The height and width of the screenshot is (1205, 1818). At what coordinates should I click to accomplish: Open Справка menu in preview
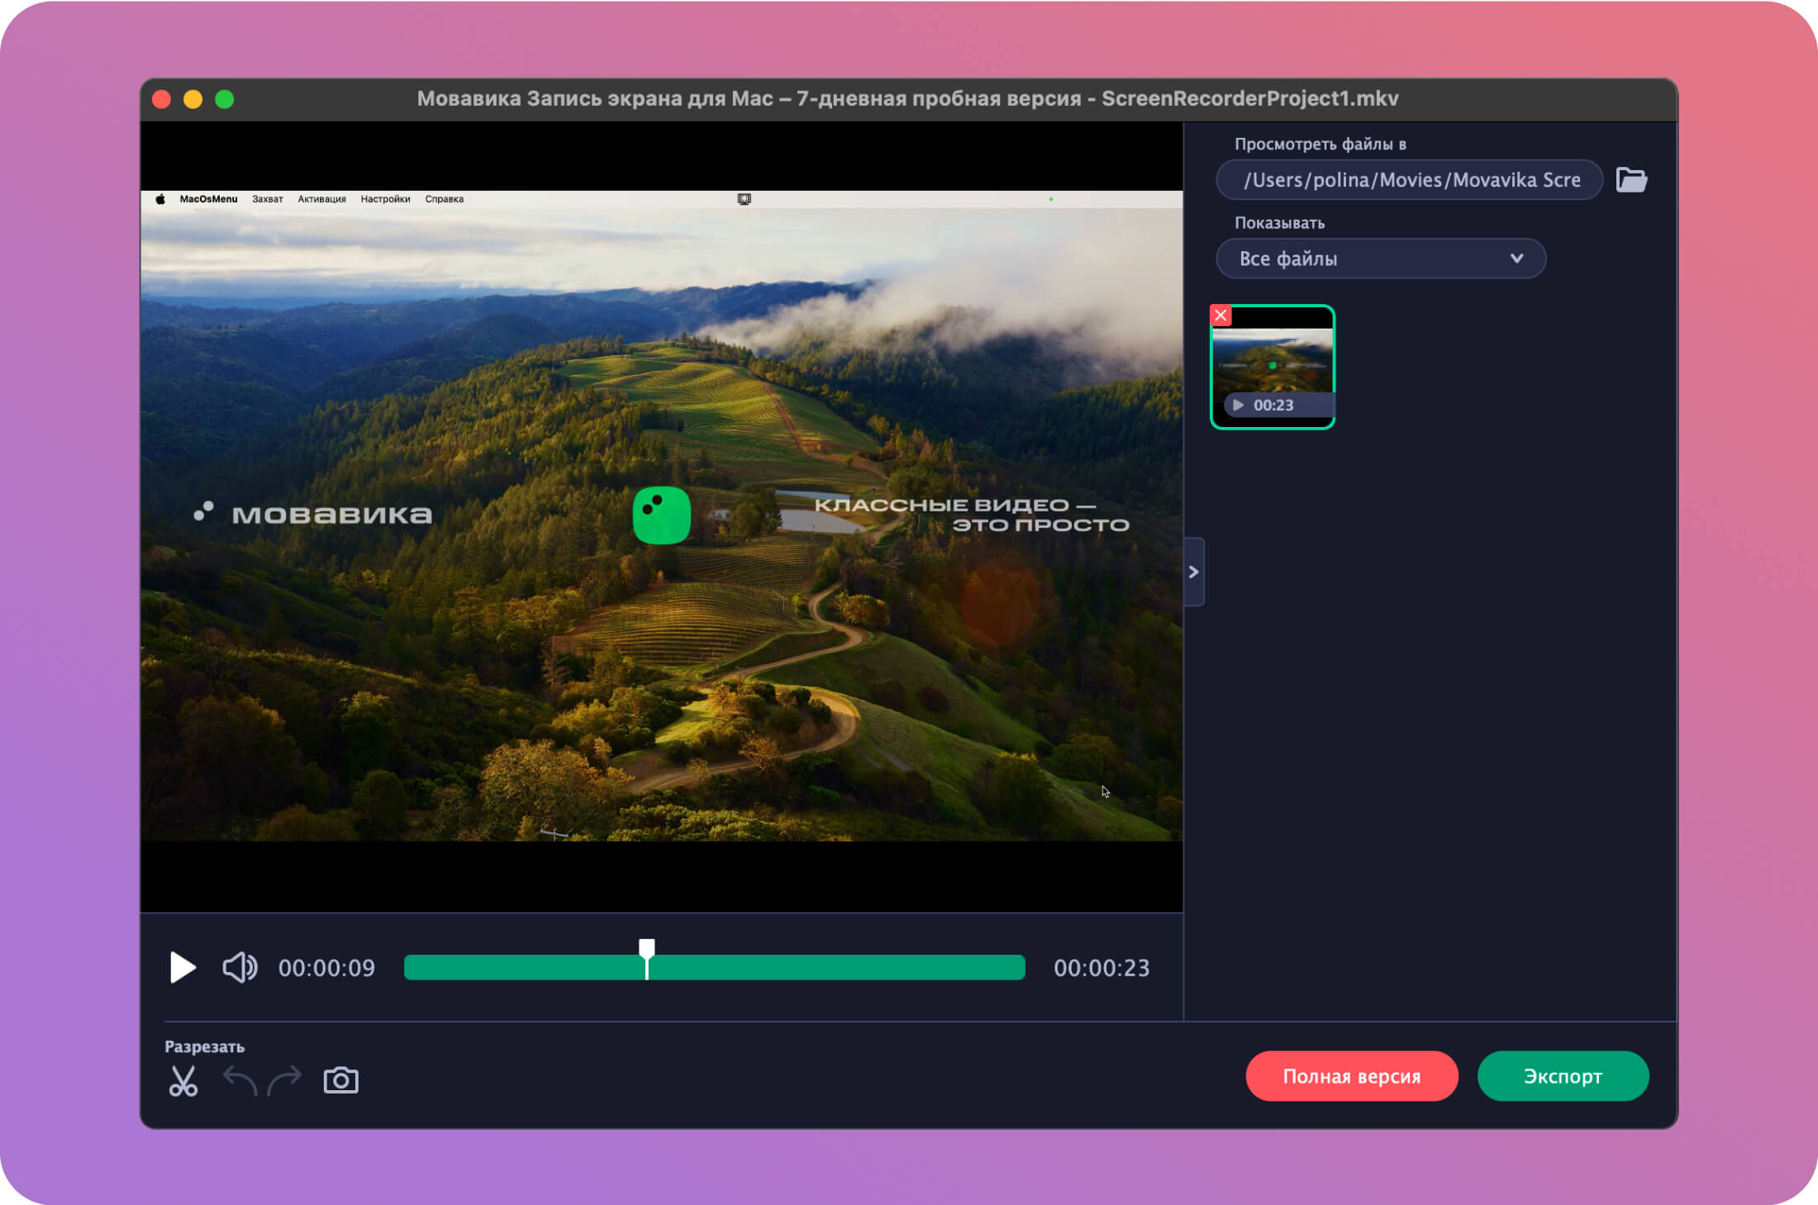pyautogui.click(x=445, y=199)
